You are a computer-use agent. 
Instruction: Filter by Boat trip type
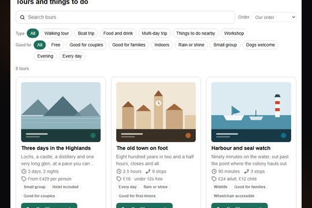(x=86, y=34)
